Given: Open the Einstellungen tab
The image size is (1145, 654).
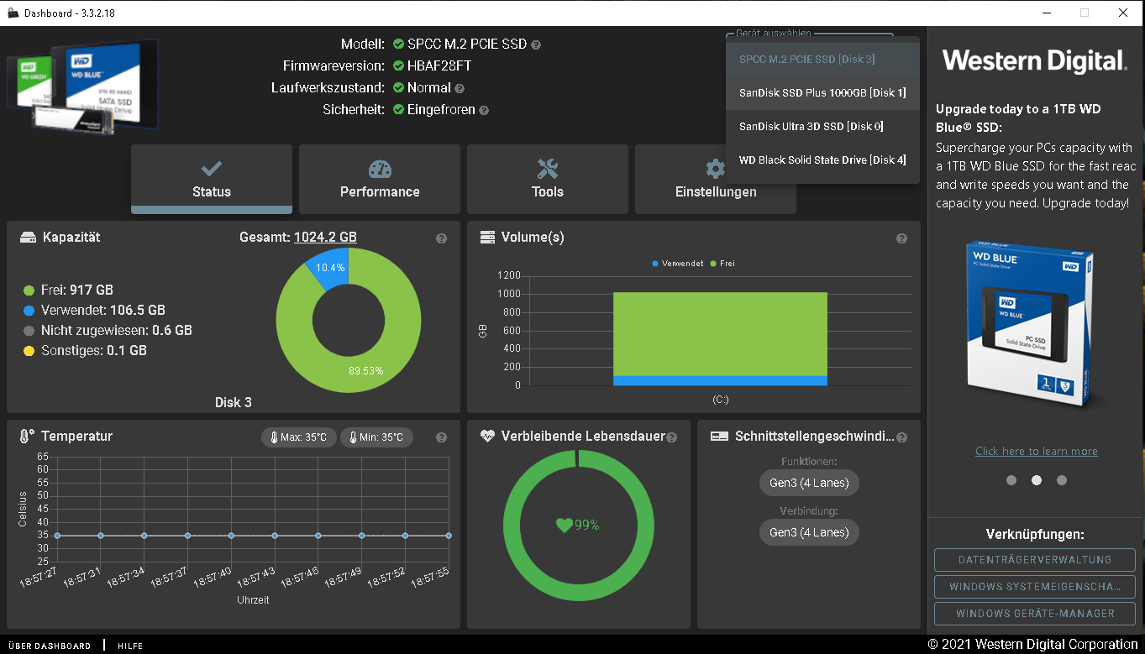Looking at the screenshot, I should [x=716, y=179].
